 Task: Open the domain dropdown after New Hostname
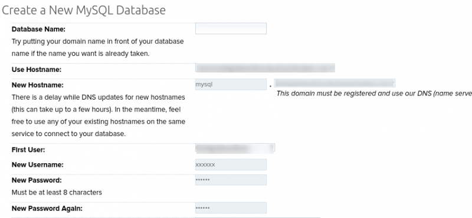coord(335,83)
